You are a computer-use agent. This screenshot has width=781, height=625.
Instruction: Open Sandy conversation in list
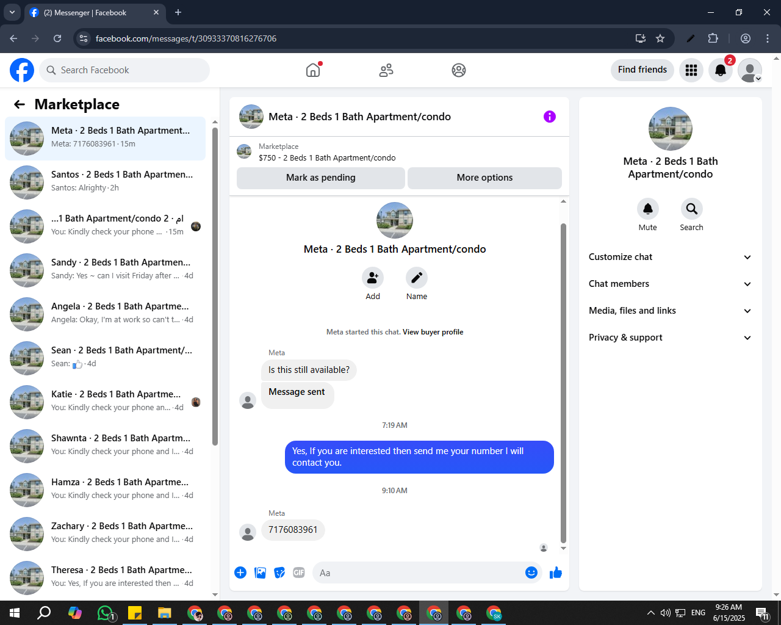[x=105, y=270]
